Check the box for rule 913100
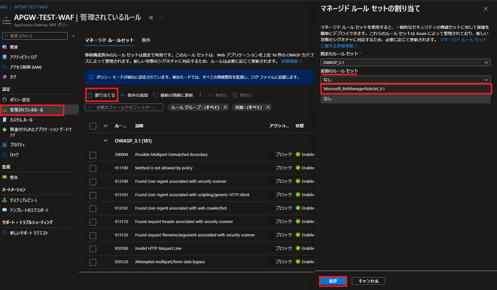Viewport: 497px width, 290px height. (93, 182)
